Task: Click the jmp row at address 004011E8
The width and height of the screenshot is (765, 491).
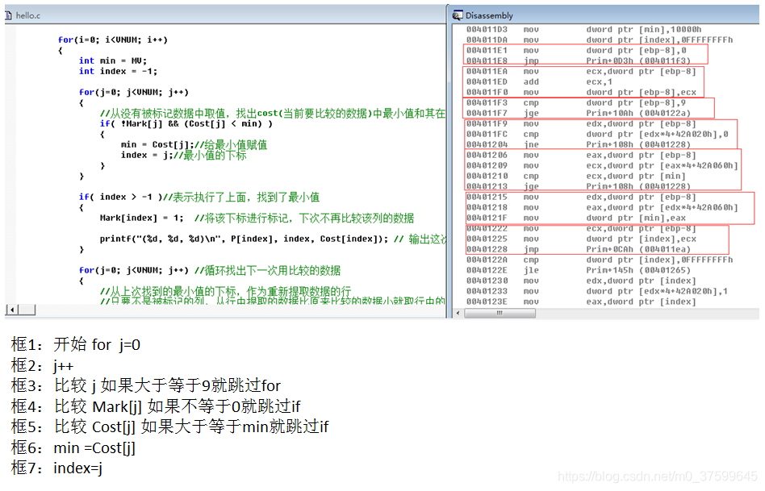Action: coord(579,61)
